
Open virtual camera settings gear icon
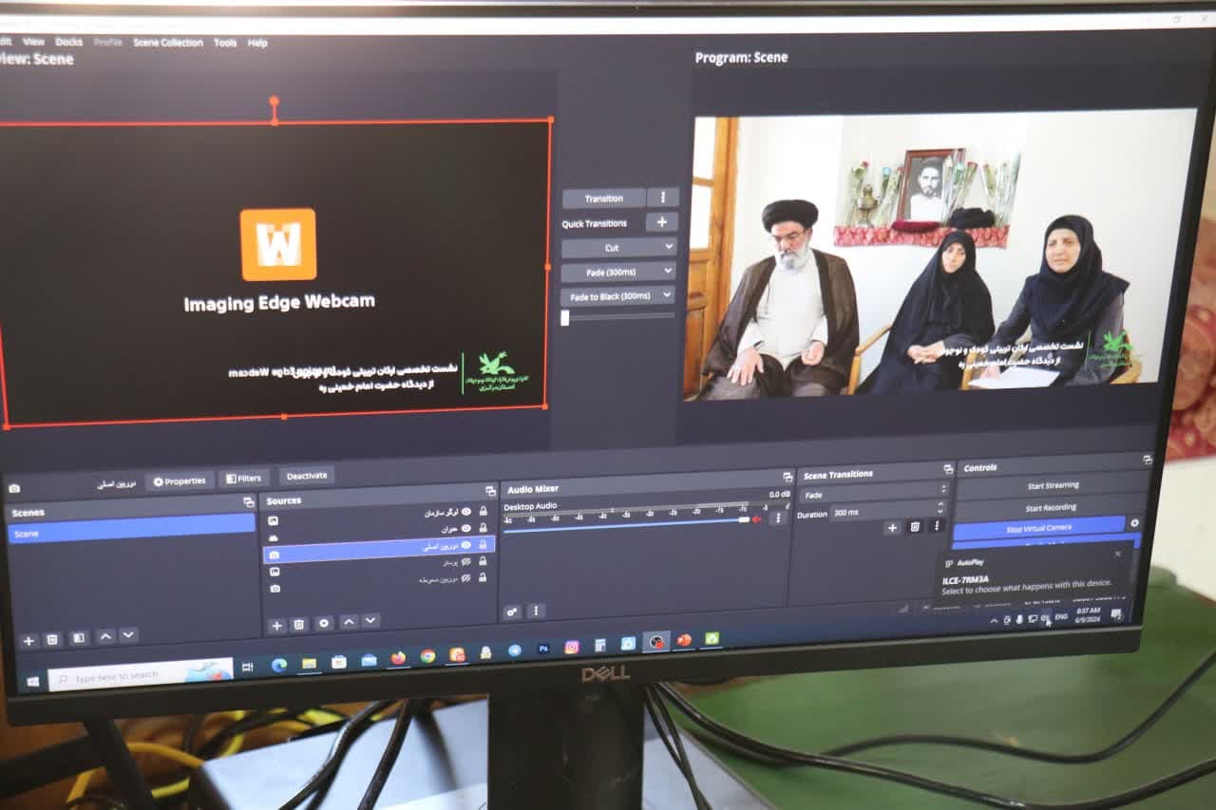pyautogui.click(x=1133, y=523)
